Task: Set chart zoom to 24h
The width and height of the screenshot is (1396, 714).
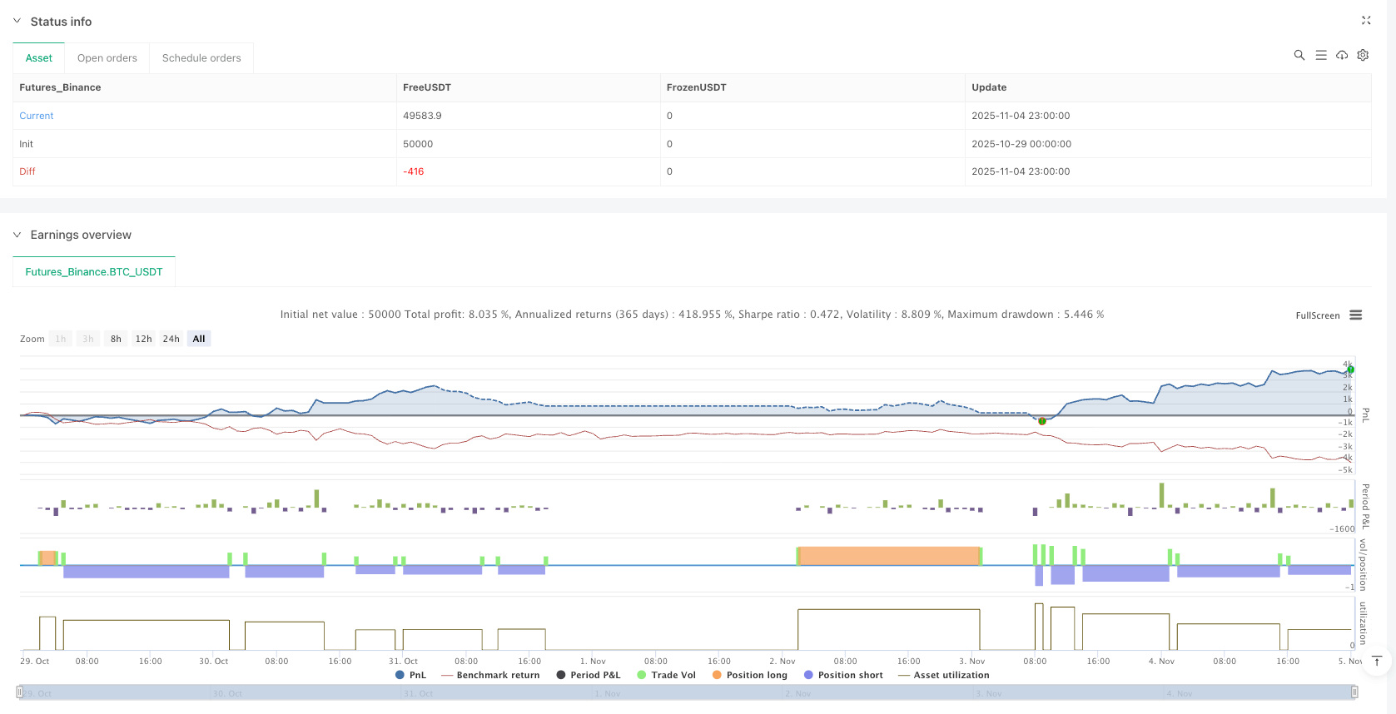Action: click(171, 339)
